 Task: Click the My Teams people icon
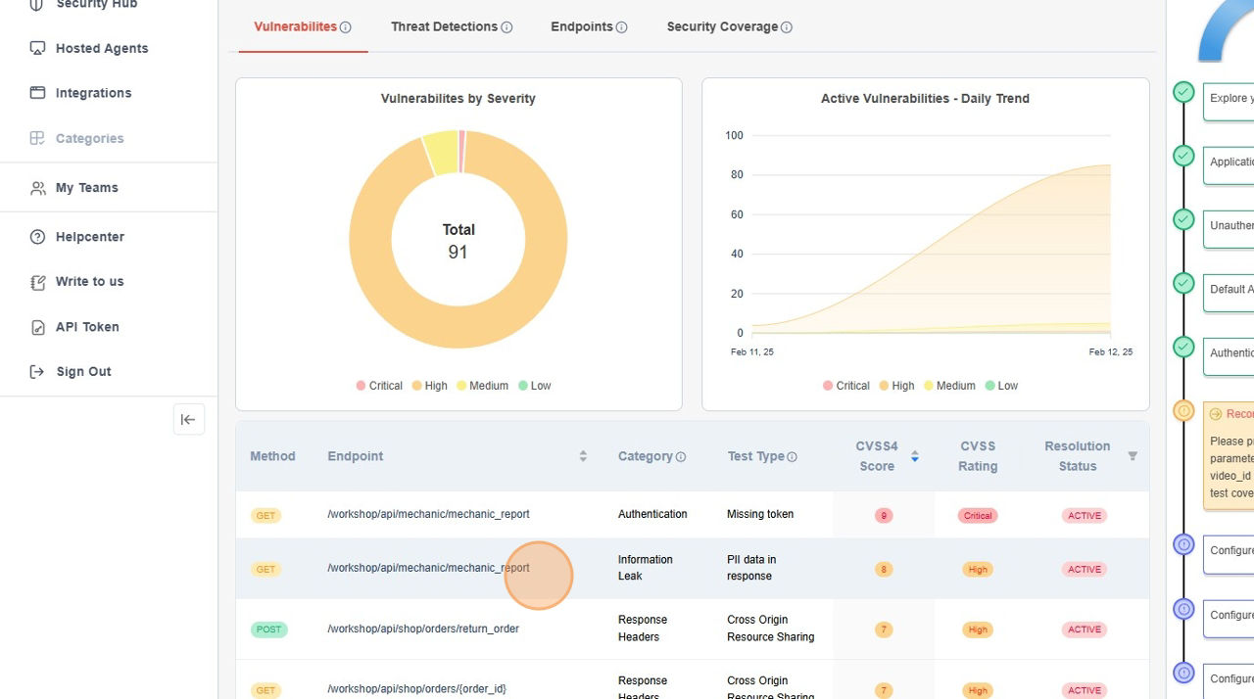(x=37, y=188)
